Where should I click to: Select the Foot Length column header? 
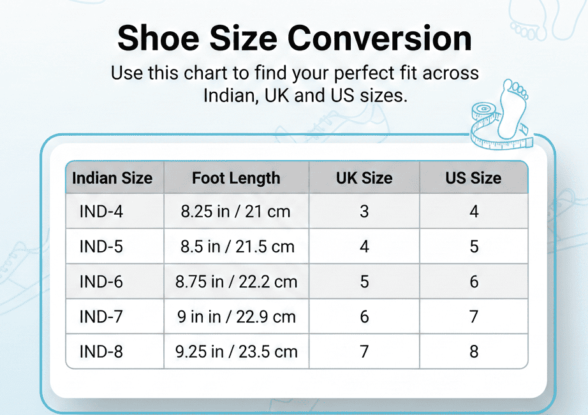[x=236, y=178]
